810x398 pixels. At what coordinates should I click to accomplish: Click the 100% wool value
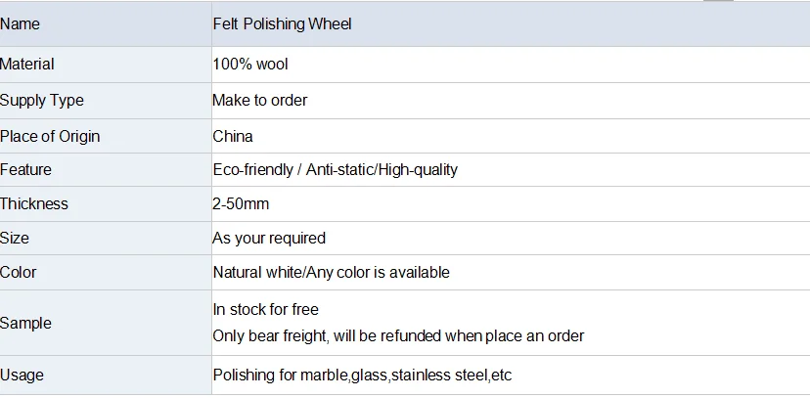click(250, 65)
